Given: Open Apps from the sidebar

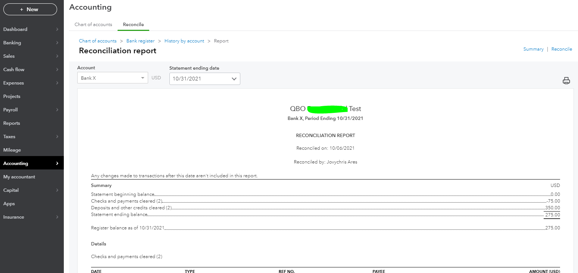Looking at the screenshot, I should (9, 204).
